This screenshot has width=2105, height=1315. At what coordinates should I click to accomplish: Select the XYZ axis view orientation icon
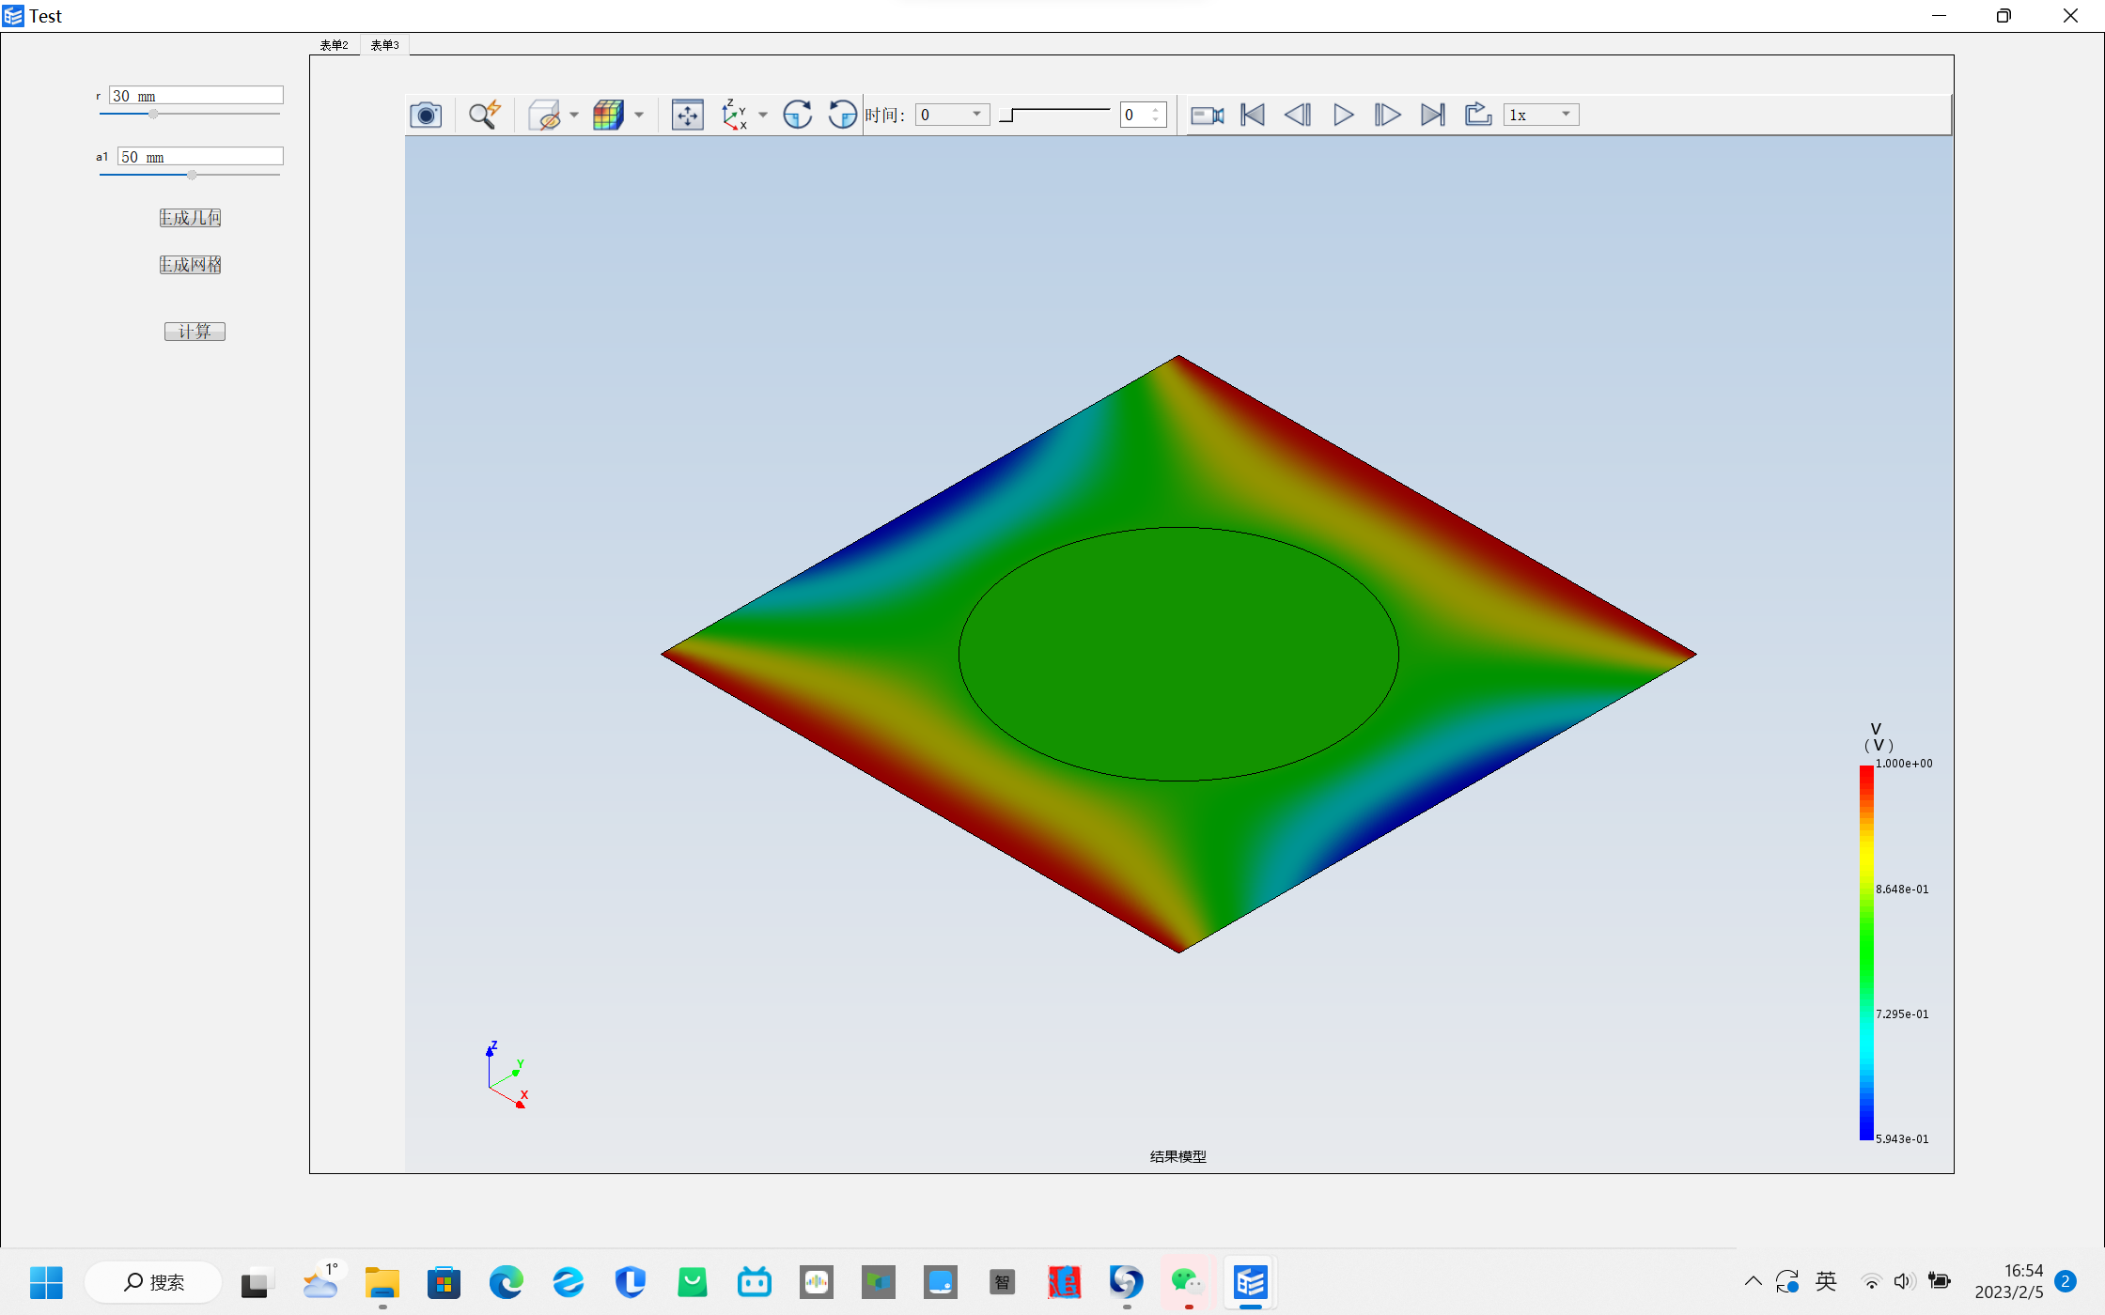(x=734, y=115)
